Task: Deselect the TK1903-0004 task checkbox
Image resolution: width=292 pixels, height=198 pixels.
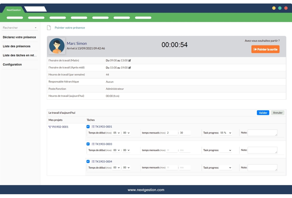Action: pyautogui.click(x=88, y=162)
